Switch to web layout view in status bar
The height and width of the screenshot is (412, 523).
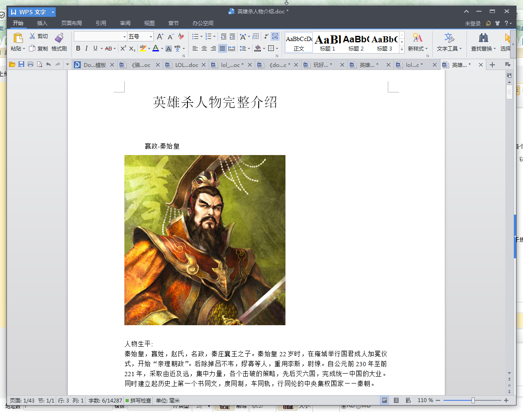(408, 401)
